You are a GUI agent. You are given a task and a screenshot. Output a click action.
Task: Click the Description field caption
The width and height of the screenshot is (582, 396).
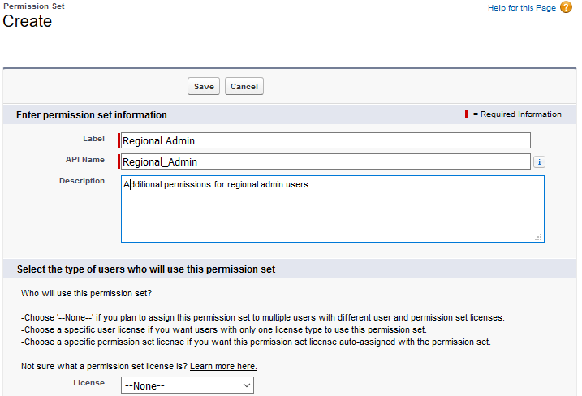[82, 181]
